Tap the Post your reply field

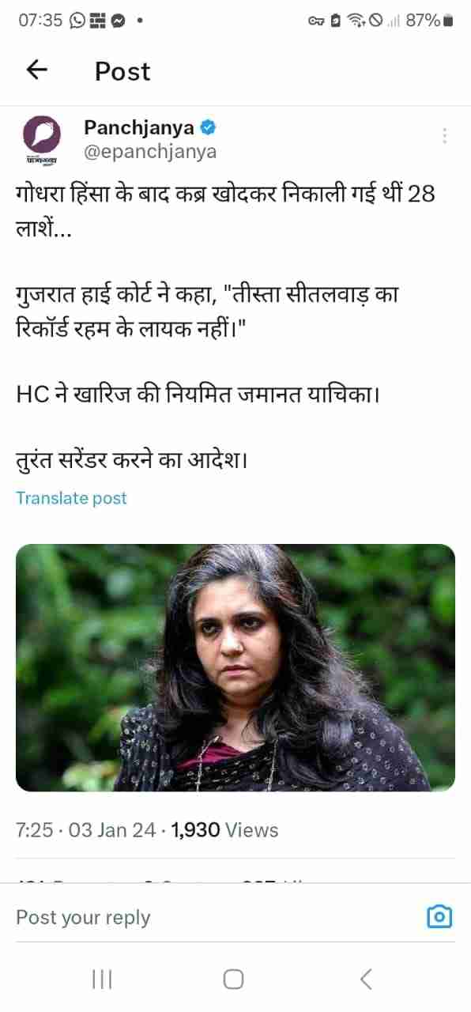[213, 917]
